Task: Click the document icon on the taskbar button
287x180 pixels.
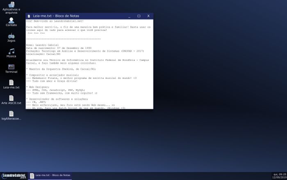Action: [32, 175]
